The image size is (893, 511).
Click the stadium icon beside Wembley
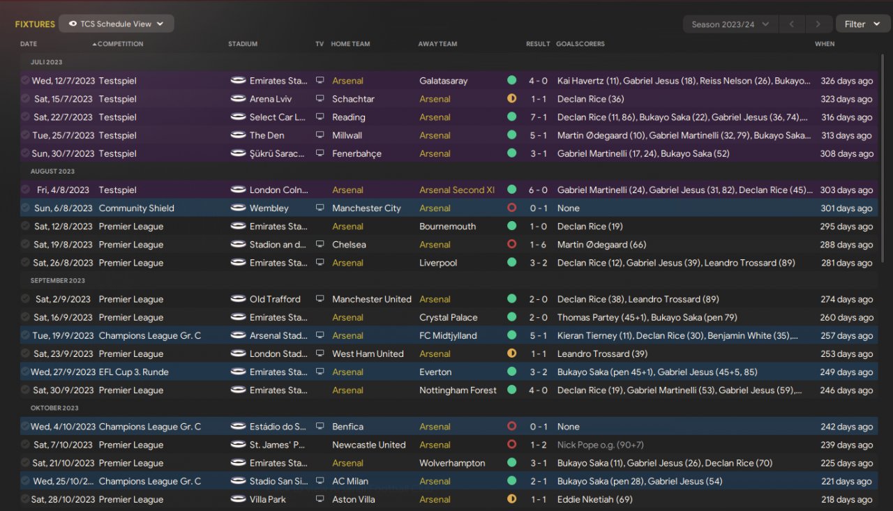pos(238,208)
